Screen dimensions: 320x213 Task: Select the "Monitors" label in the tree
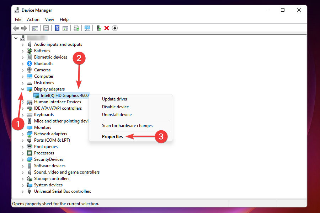point(43,127)
